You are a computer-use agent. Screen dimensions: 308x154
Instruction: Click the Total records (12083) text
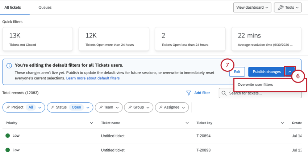click(20, 93)
